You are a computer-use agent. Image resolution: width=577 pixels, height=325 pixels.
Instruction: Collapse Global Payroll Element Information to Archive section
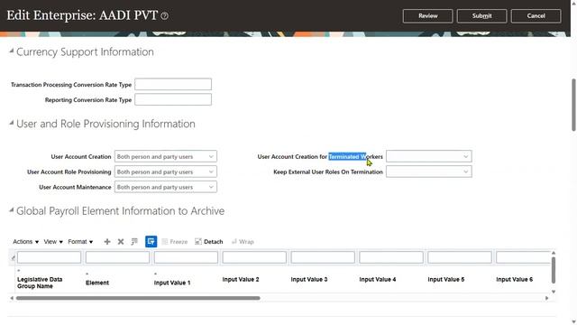point(12,210)
